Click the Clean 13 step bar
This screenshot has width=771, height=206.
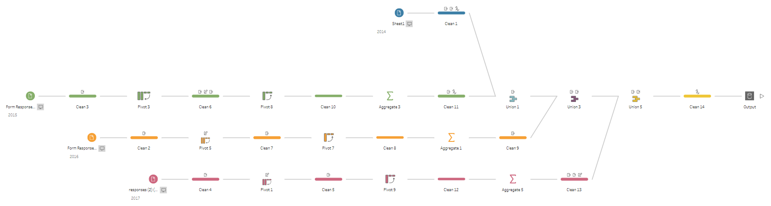tap(574, 179)
